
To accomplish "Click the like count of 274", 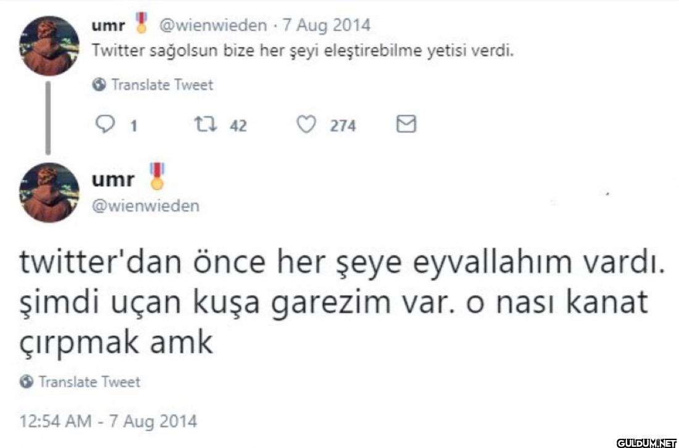I will pyautogui.click(x=343, y=126).
